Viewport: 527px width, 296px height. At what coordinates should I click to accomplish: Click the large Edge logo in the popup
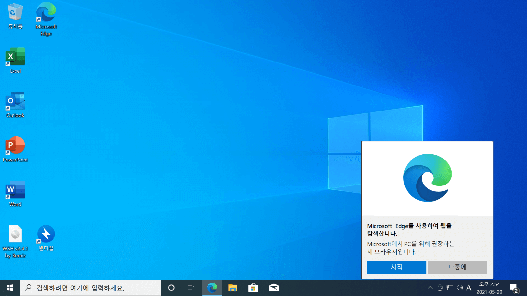[428, 178]
